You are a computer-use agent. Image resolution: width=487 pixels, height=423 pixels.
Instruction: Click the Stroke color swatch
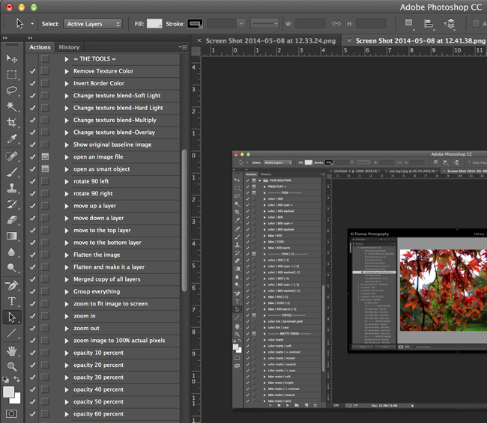pos(195,24)
